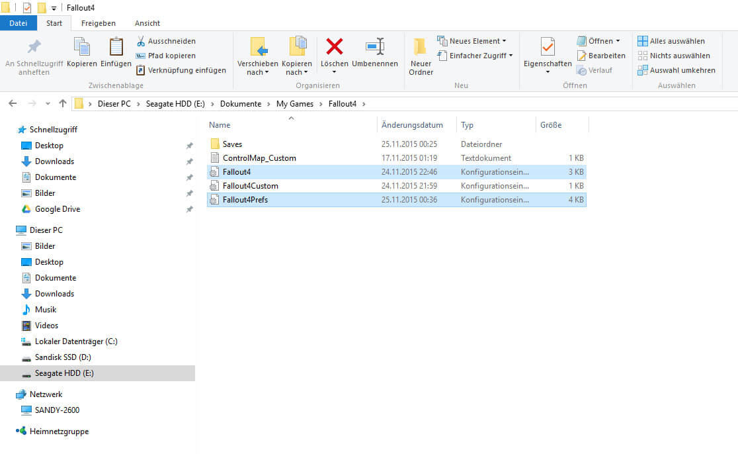Navigate to Dokumente in the breadcrumb

pyautogui.click(x=241, y=104)
